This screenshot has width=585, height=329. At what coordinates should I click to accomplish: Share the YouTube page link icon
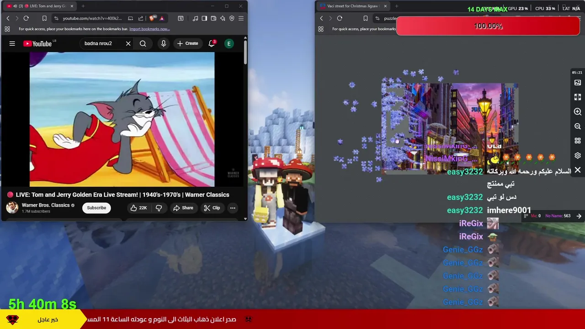click(140, 18)
